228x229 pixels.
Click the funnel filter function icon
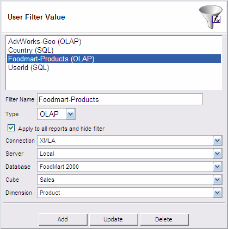pyautogui.click(x=211, y=17)
